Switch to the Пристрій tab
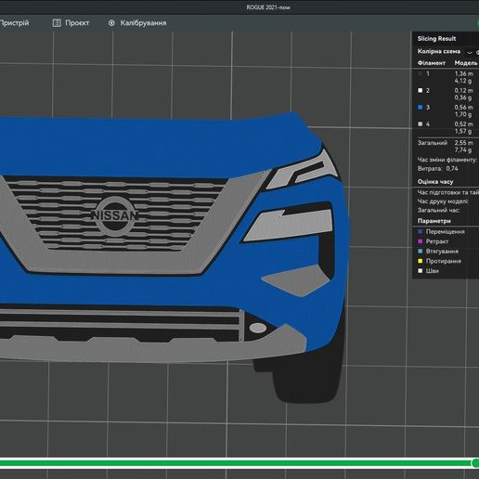 click(x=14, y=23)
